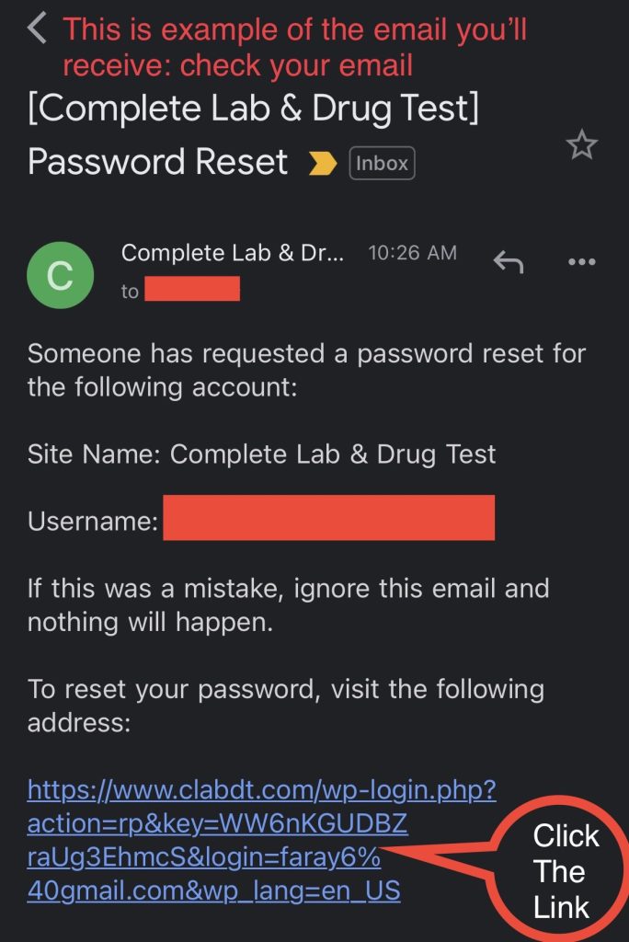Tap the "If this was a mistake" paragraph
The width and height of the screenshot is (629, 942).
point(288,604)
